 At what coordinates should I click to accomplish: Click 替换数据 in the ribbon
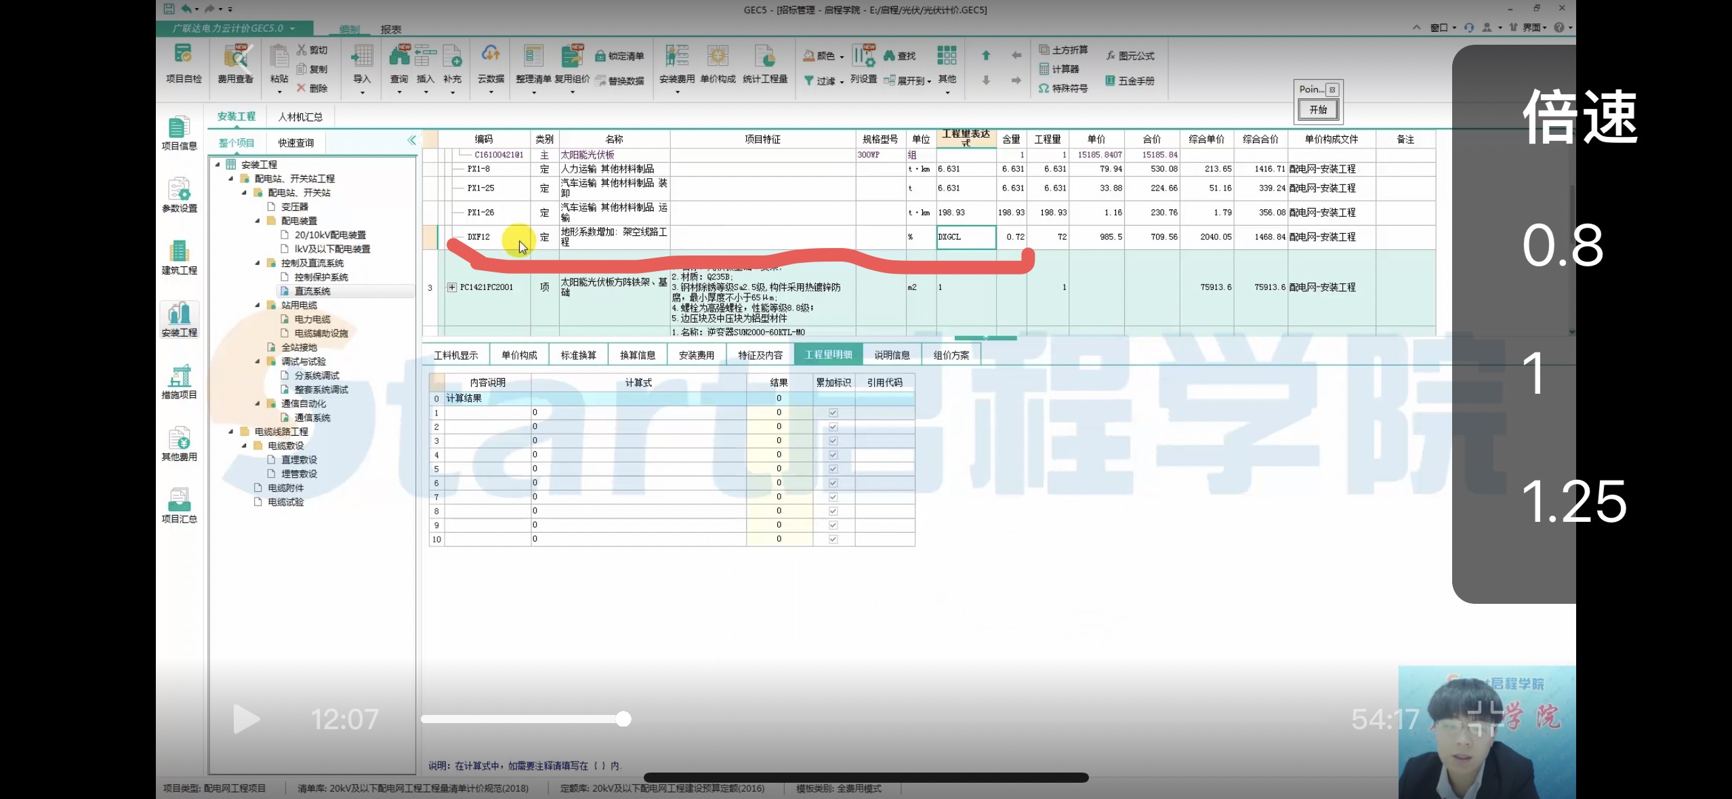tap(620, 81)
